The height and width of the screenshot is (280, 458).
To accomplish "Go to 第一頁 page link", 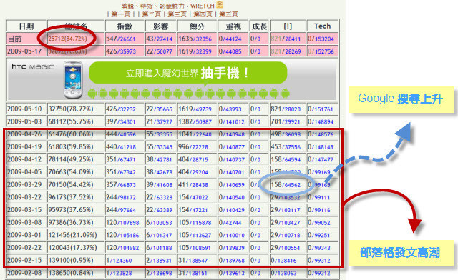I will coord(120,14).
